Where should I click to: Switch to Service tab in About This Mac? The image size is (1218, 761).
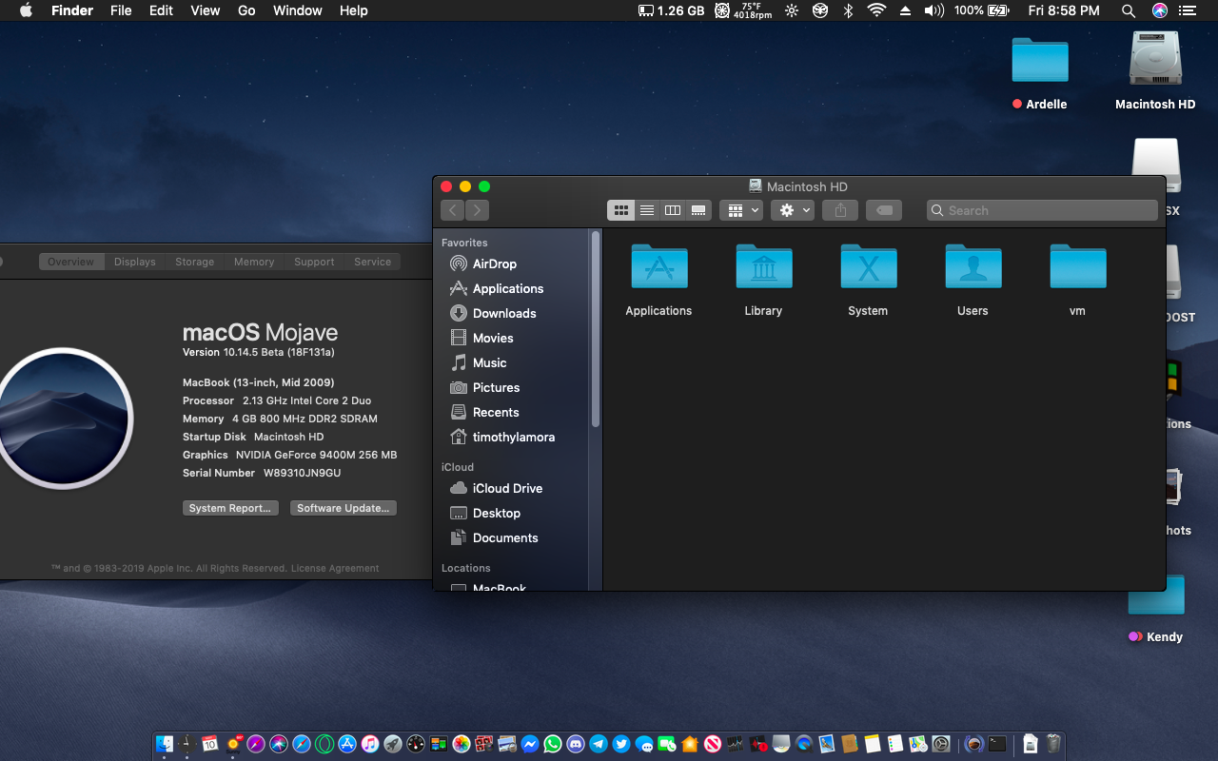[x=373, y=262]
